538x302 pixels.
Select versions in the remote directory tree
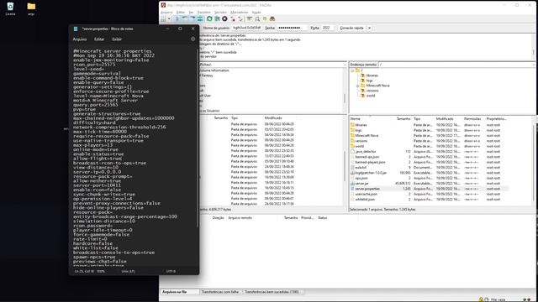click(372, 91)
